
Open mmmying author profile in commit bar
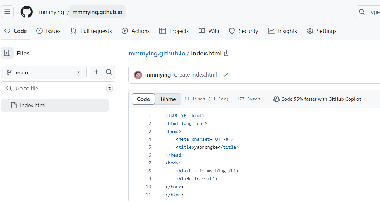tap(158, 75)
